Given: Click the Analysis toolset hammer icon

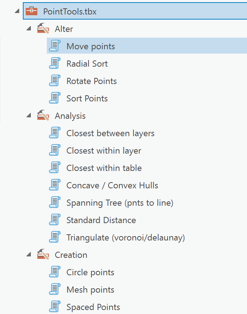Looking at the screenshot, I should [x=43, y=115].
